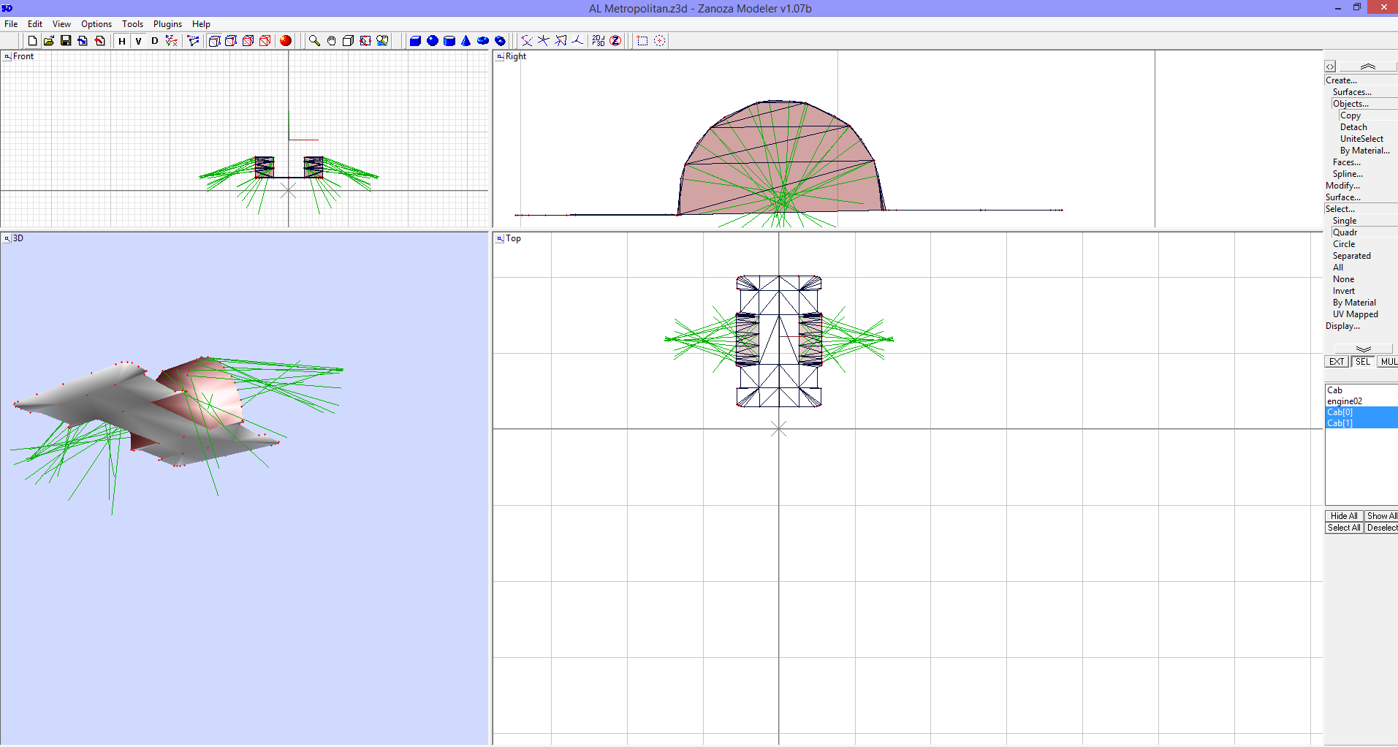Expand the Display section in the sidebar
The height and width of the screenshot is (747, 1398).
[1342, 326]
